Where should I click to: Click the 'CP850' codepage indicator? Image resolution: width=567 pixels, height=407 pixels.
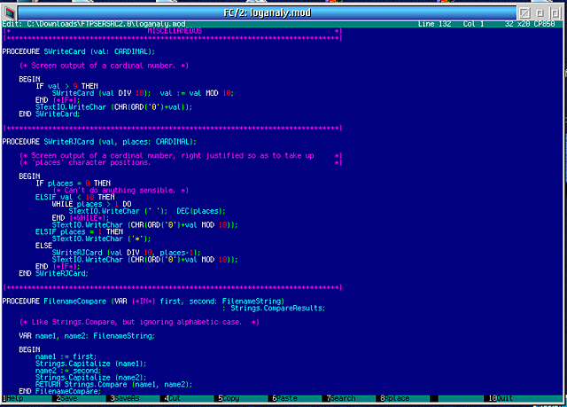(x=544, y=24)
